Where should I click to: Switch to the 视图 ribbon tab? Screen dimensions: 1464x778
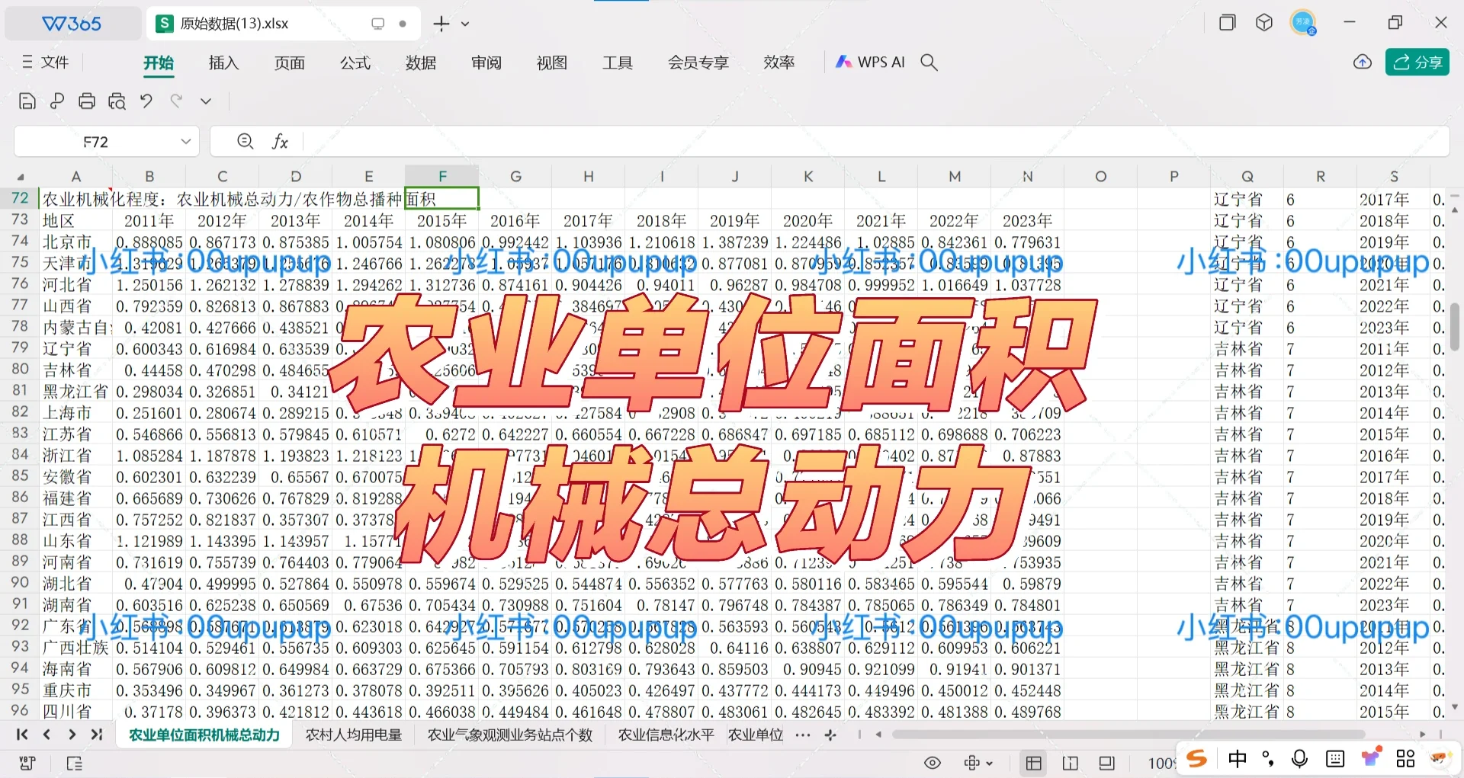pyautogui.click(x=551, y=62)
